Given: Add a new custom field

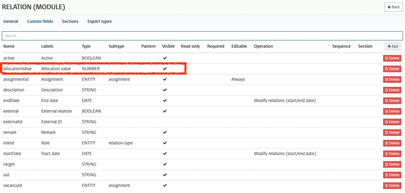Looking at the screenshot, I should (393, 47).
